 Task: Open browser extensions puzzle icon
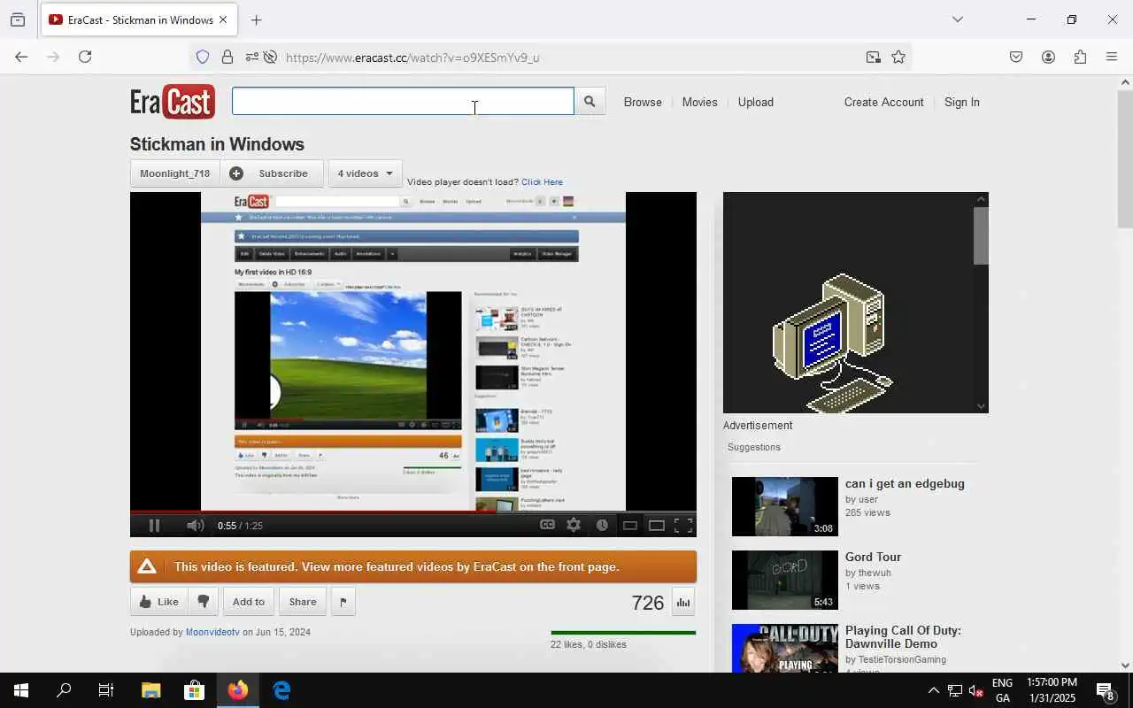click(1080, 57)
